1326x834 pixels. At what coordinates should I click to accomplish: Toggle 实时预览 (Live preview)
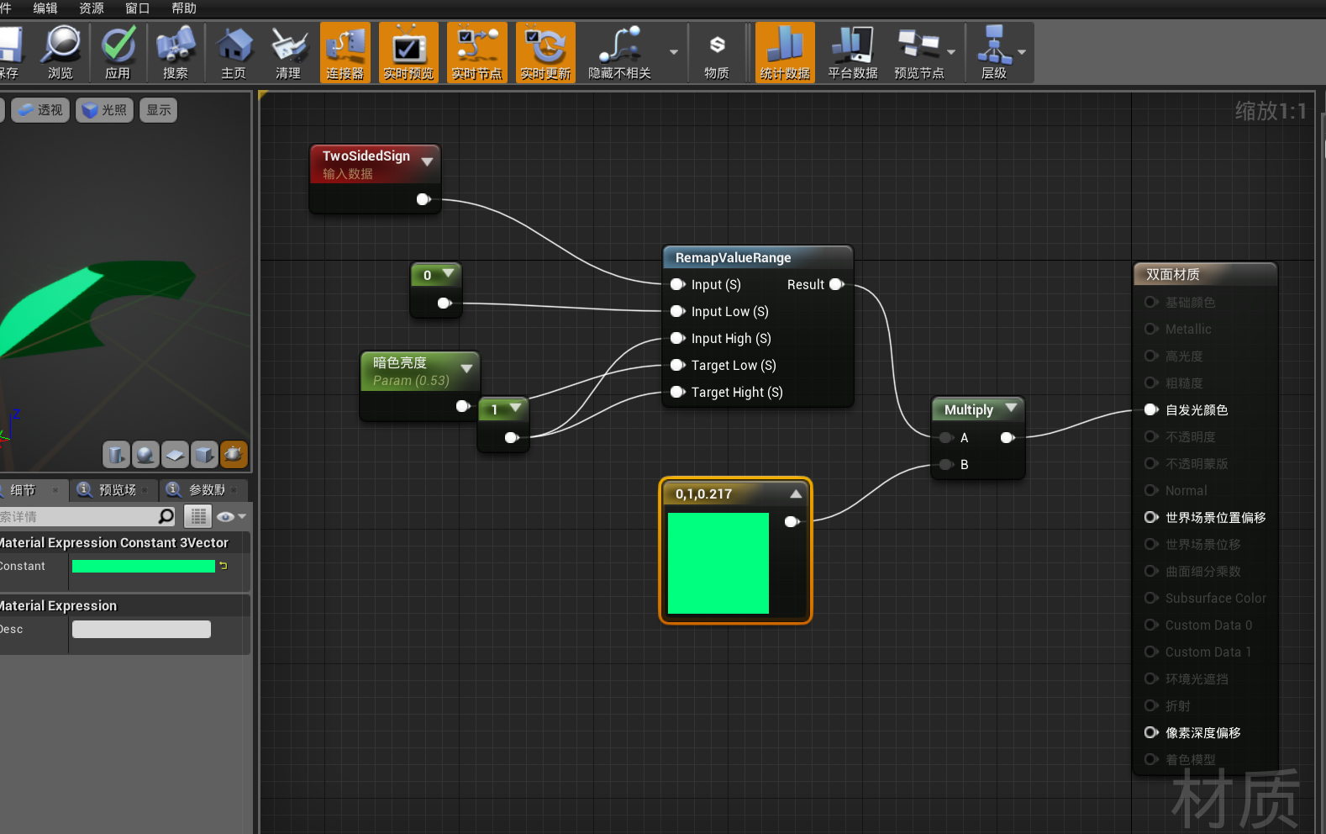click(408, 52)
